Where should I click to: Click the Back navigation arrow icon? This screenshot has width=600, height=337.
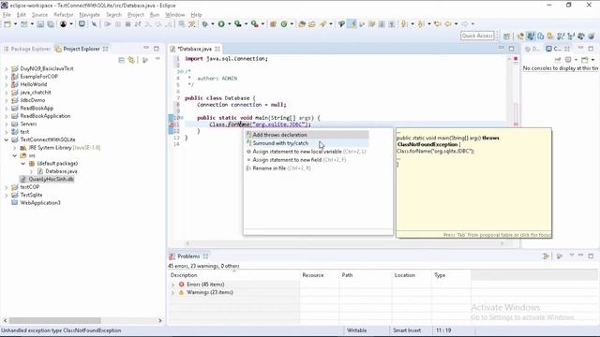pos(447,24)
